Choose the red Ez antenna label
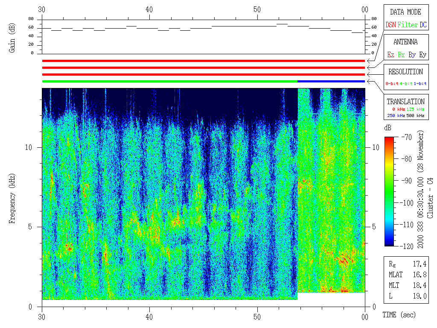Image resolution: width=437 pixels, height=328 pixels. click(390, 55)
